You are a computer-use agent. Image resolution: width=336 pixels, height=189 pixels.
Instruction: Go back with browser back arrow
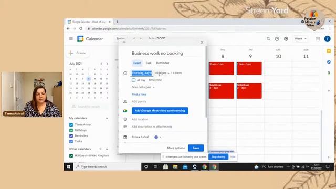coord(68,29)
